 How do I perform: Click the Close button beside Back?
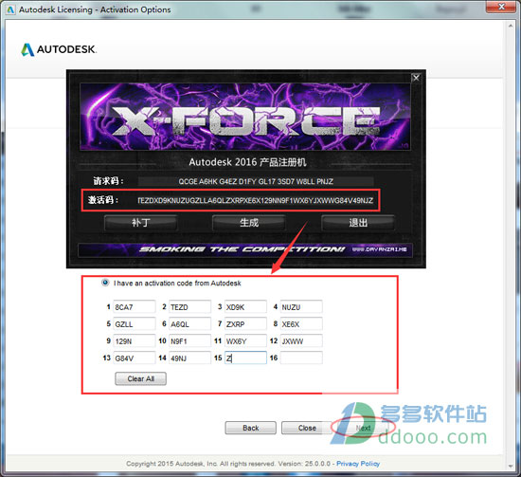pos(307,428)
